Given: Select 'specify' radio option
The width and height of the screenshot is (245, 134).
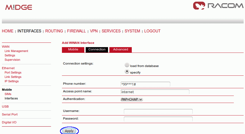Looking at the screenshot, I should click(x=127, y=71).
